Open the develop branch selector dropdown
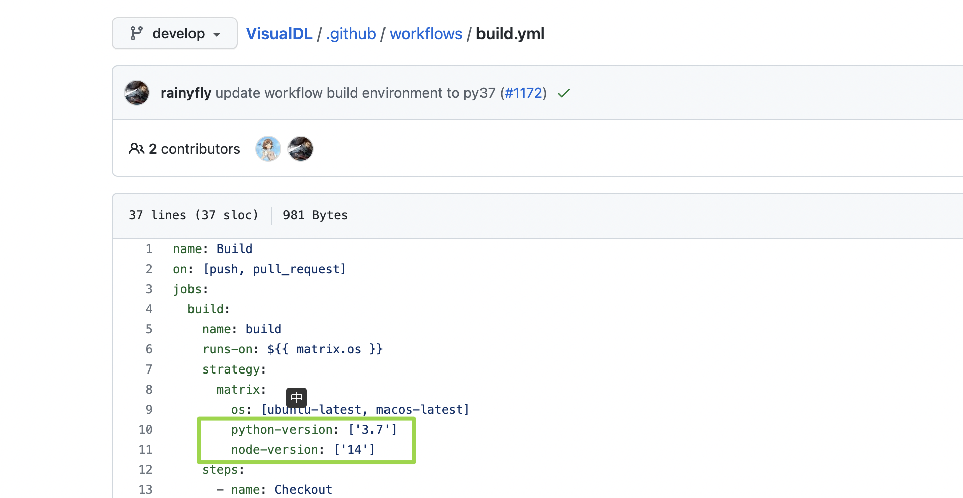Viewport: 963px width, 498px height. coord(174,33)
